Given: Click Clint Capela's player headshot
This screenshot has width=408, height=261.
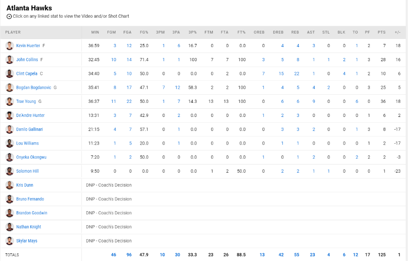Looking at the screenshot, I should coord(10,73).
